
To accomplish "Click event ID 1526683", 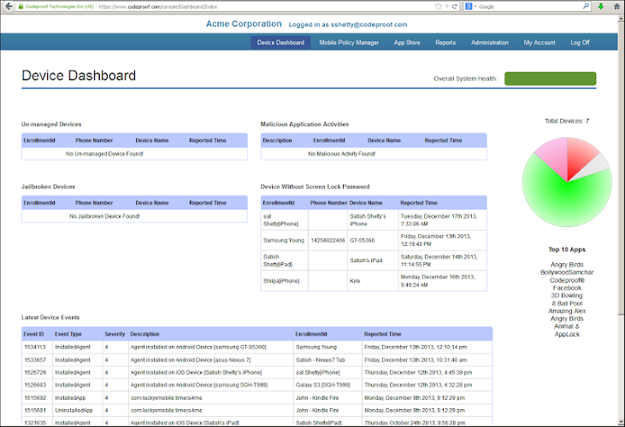I will pos(35,385).
